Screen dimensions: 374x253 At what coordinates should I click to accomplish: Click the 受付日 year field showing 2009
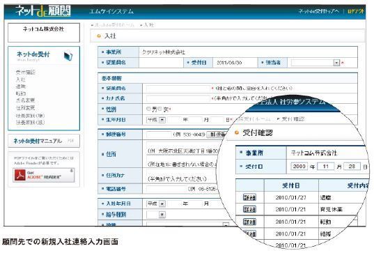[299, 167]
